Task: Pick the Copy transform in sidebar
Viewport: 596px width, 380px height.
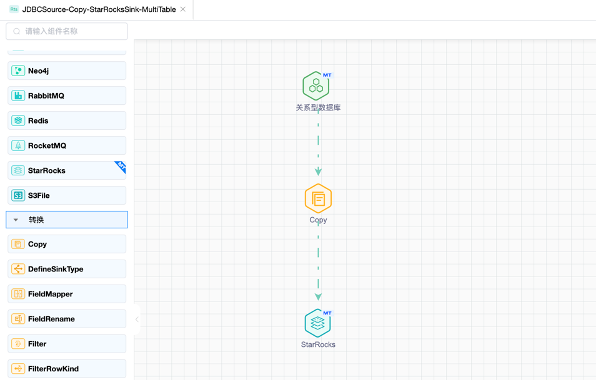Action: [x=66, y=245]
